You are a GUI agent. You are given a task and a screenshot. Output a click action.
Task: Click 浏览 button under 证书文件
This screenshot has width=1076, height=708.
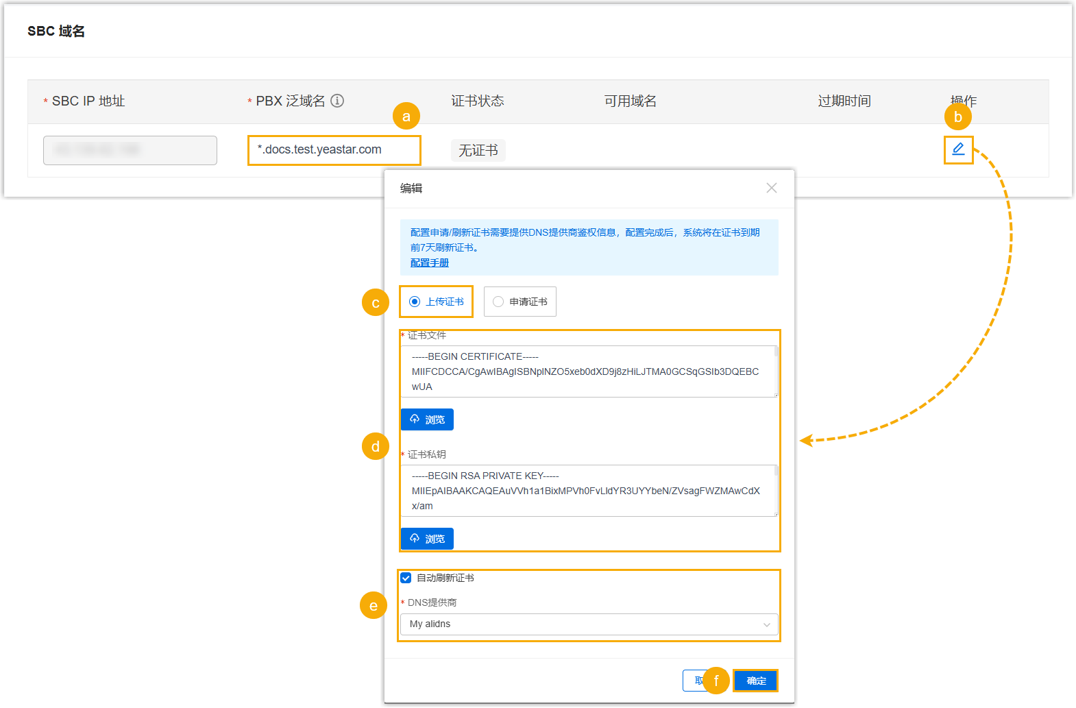click(427, 419)
